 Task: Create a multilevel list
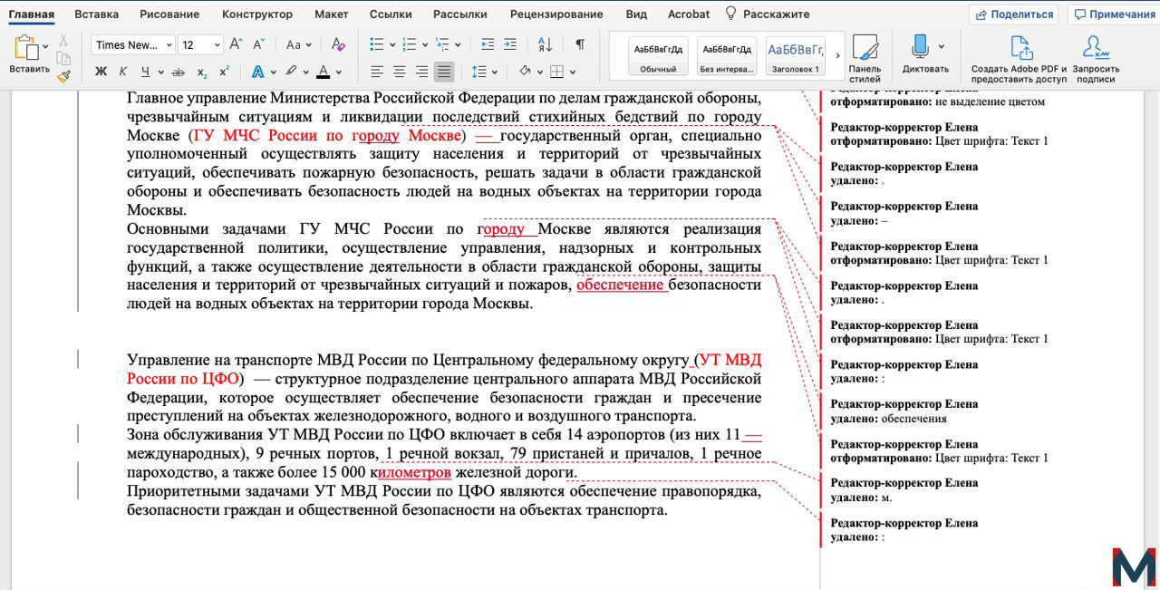coord(442,44)
